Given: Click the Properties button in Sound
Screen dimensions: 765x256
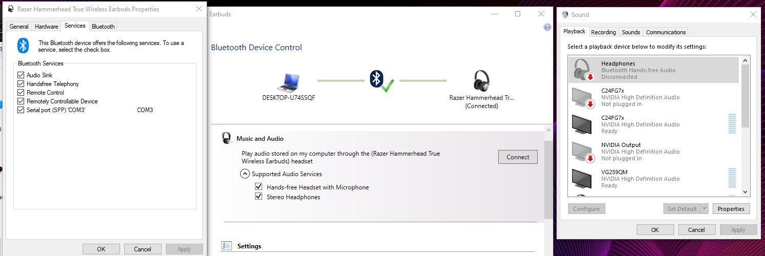Looking at the screenshot, I should (x=731, y=209).
